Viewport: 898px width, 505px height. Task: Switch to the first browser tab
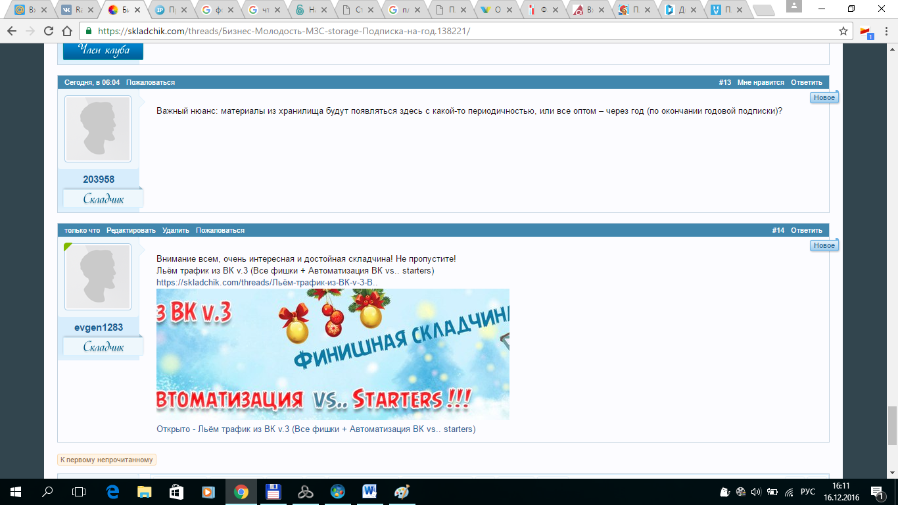30,10
